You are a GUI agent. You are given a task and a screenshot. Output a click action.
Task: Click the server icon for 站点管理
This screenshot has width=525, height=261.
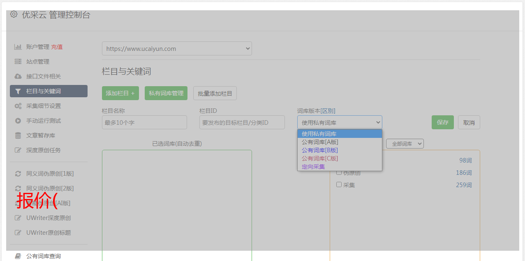tap(18, 62)
